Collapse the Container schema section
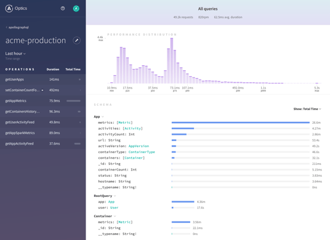This screenshot has width=330, height=240. [x=115, y=216]
